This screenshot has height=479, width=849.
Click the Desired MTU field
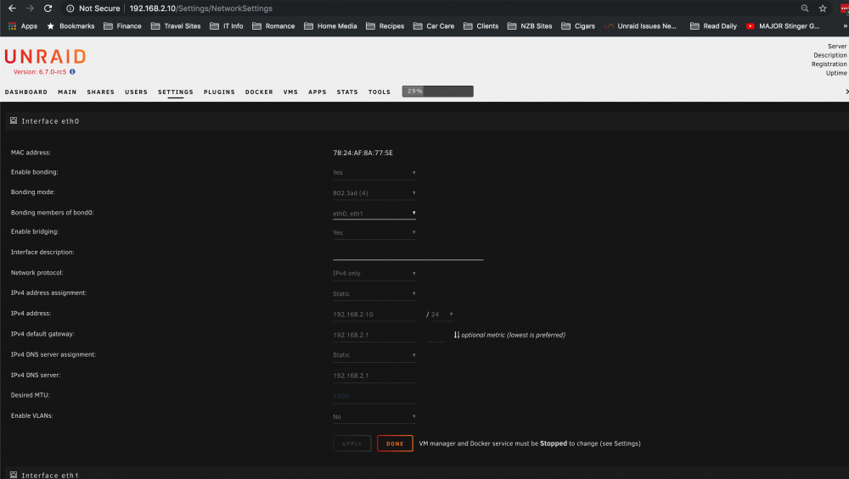[x=374, y=396]
